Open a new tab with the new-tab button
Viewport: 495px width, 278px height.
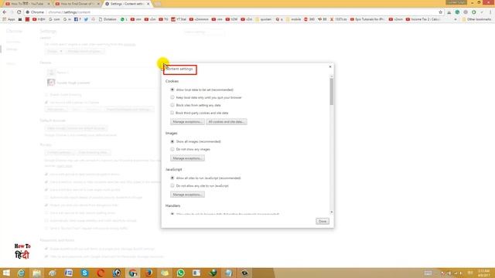tap(157, 4)
